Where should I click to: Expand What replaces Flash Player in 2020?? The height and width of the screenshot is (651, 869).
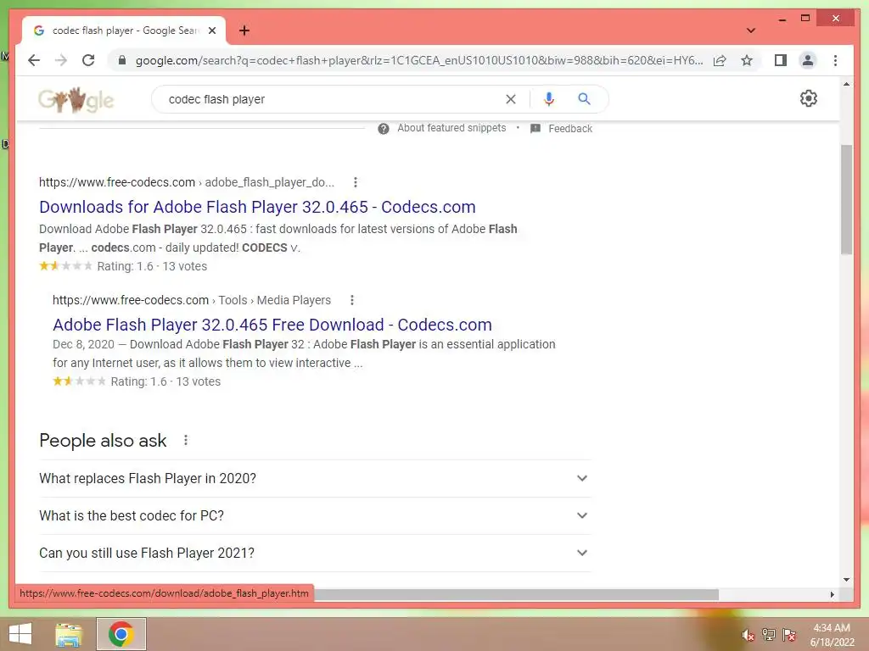[x=315, y=478]
